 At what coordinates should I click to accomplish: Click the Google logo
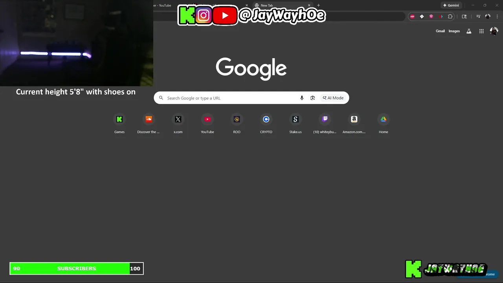point(251,68)
